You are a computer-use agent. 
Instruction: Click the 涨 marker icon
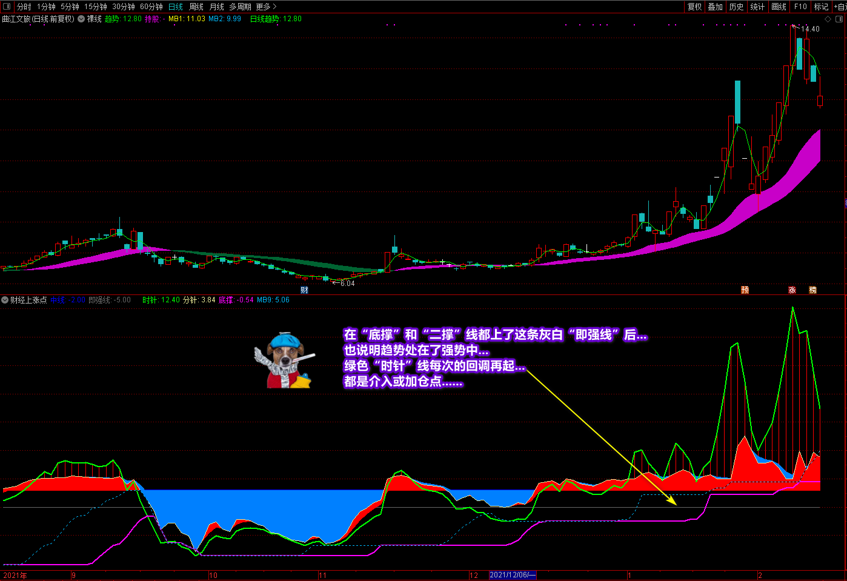tap(792, 290)
